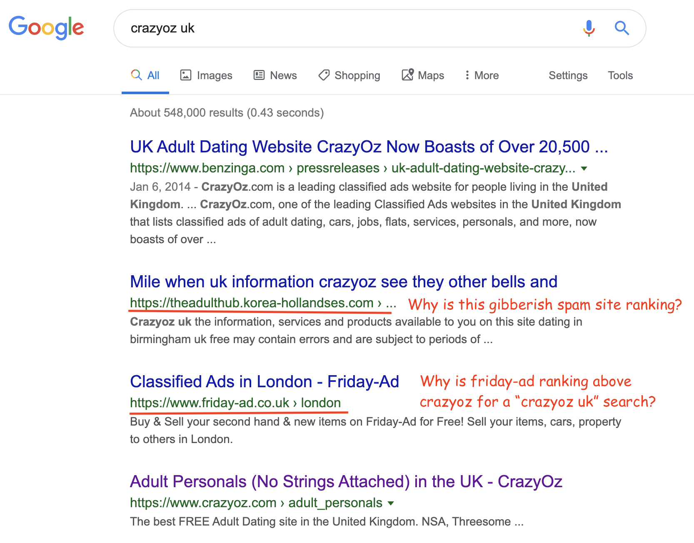
Task: Click the friday-ad.co.uk london URL
Action: [x=235, y=403]
